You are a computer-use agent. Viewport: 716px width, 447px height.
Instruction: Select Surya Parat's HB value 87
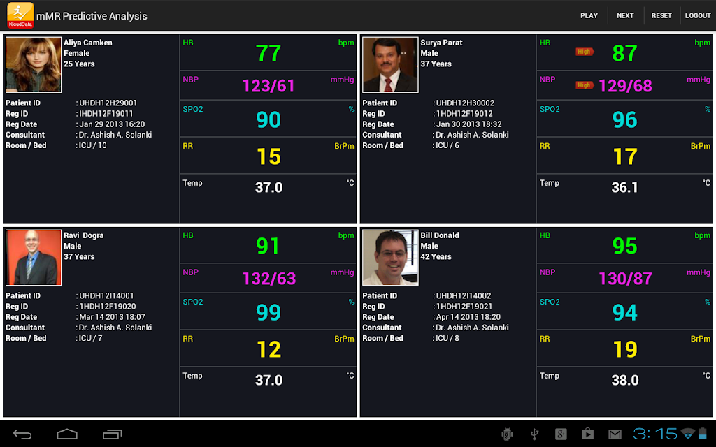pyautogui.click(x=624, y=53)
